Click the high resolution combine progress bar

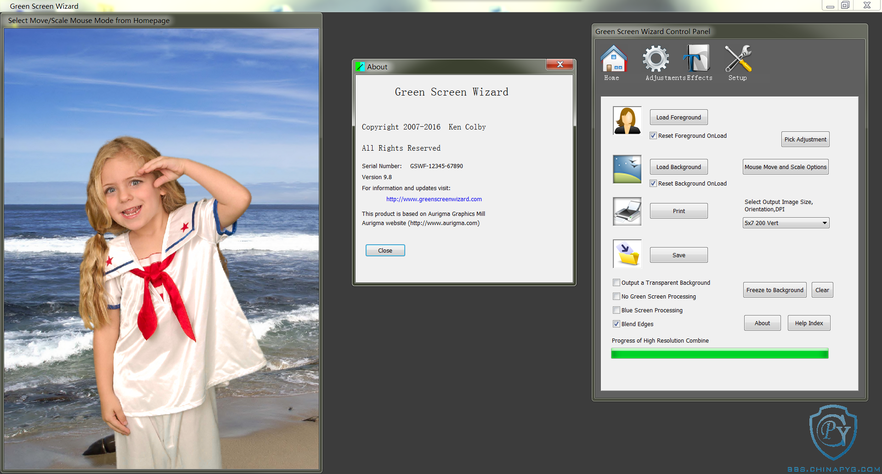[720, 353]
